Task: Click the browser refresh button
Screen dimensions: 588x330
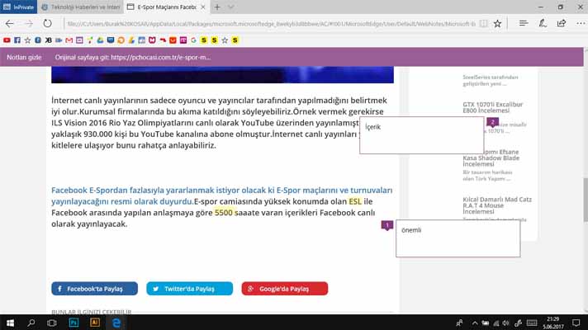Action: tap(50, 24)
